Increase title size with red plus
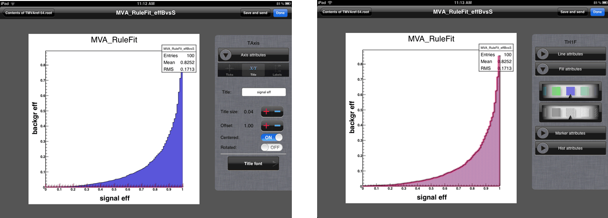Viewport: 608px width, 218px height. (x=267, y=112)
